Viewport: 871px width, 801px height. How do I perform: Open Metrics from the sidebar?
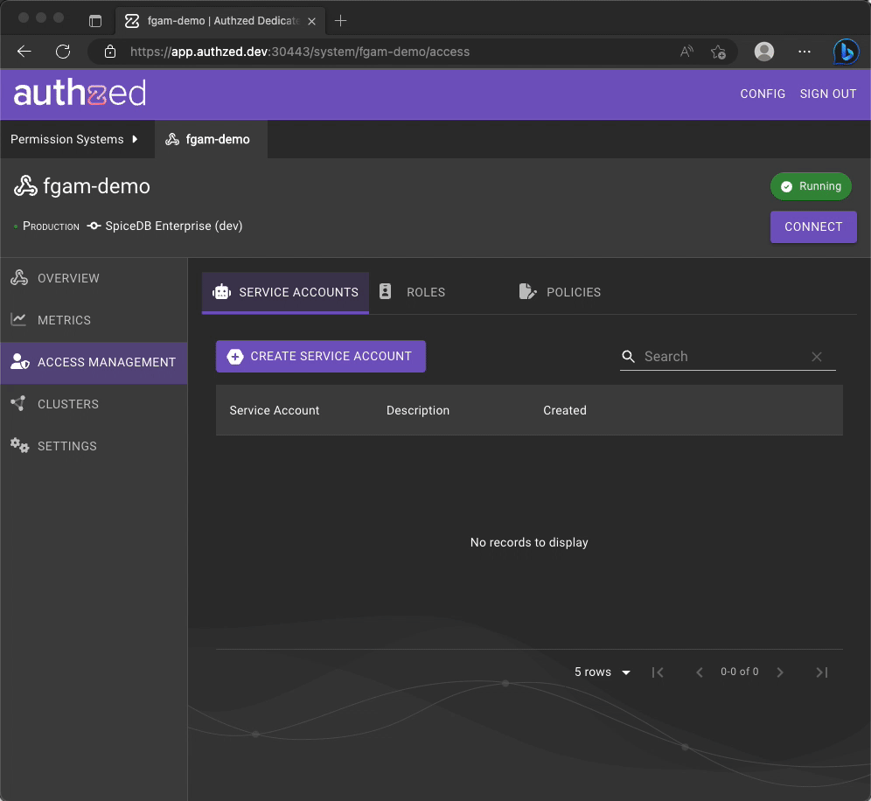(19, 320)
